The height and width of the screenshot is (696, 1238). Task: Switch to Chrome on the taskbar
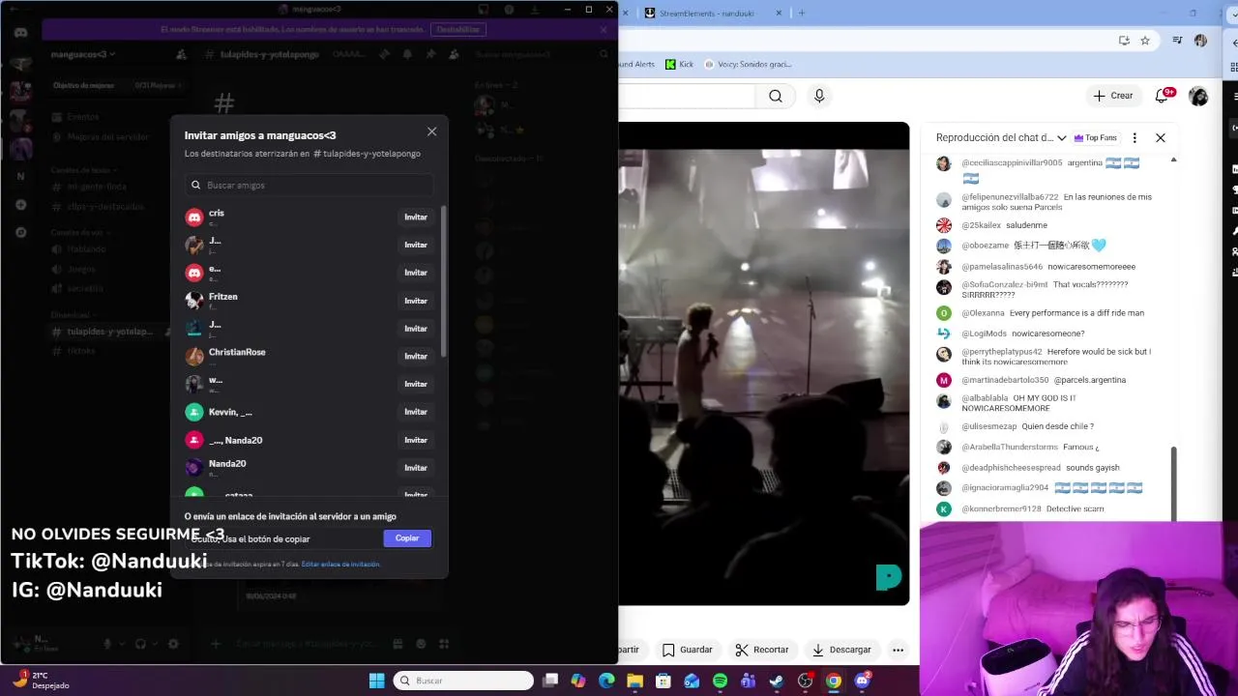coord(834,681)
